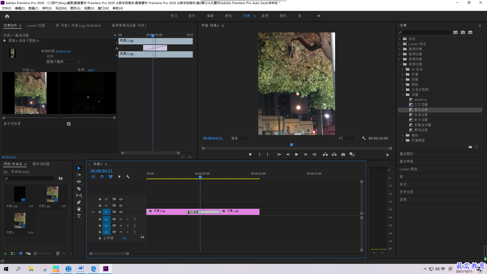Solo audio track A2
Screen dimensions: 487x274
pos(128,226)
